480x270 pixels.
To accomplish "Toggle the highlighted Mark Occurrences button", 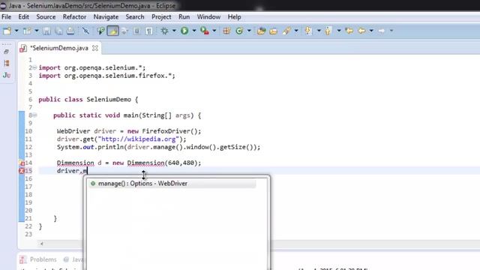I will coord(113,31).
